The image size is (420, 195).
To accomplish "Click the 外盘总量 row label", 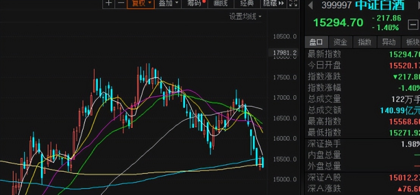I will pyautogui.click(x=324, y=166).
